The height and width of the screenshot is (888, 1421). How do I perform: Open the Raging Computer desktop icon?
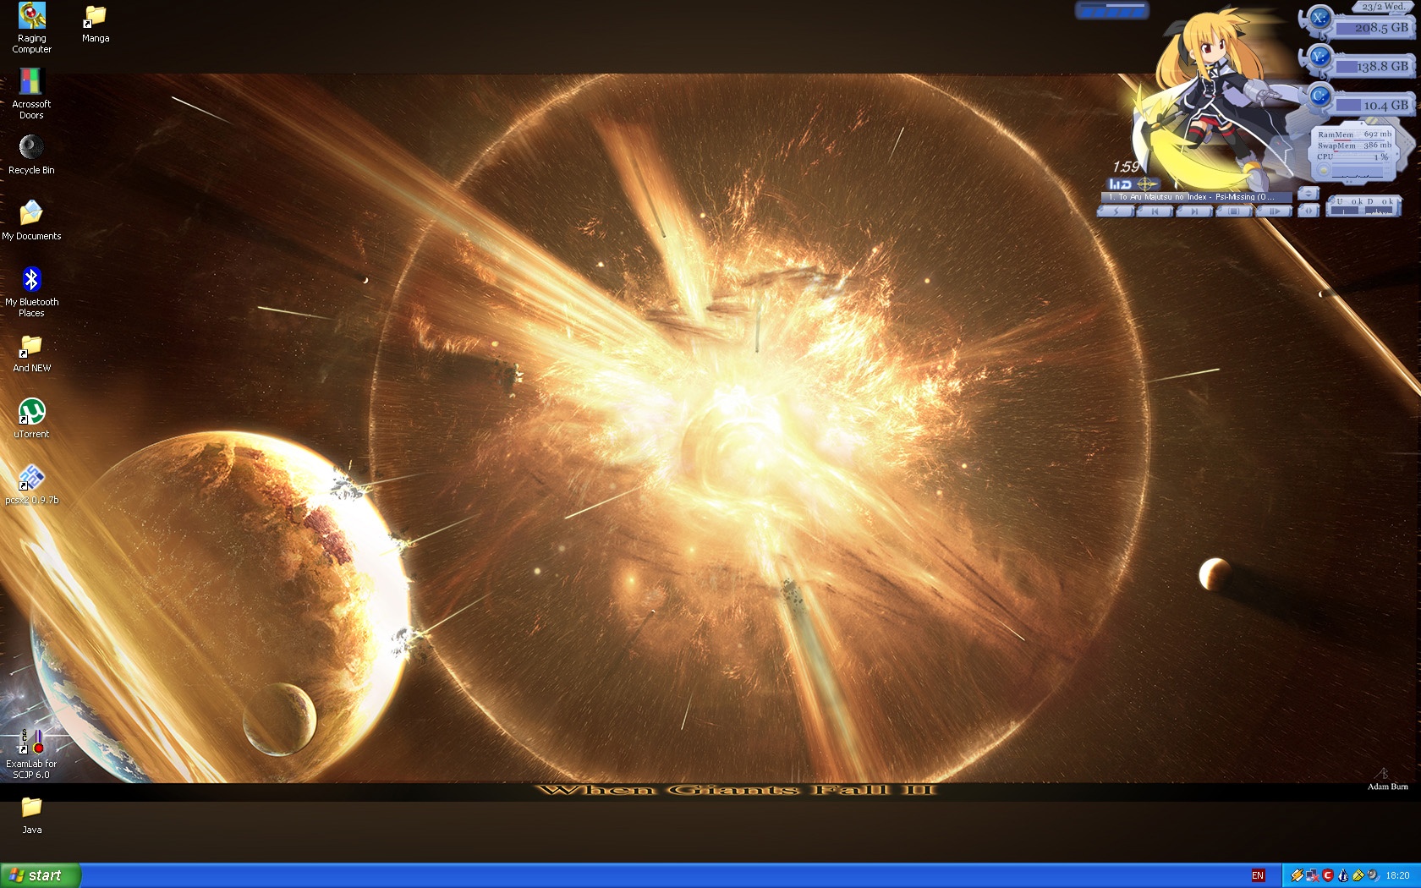[32, 27]
